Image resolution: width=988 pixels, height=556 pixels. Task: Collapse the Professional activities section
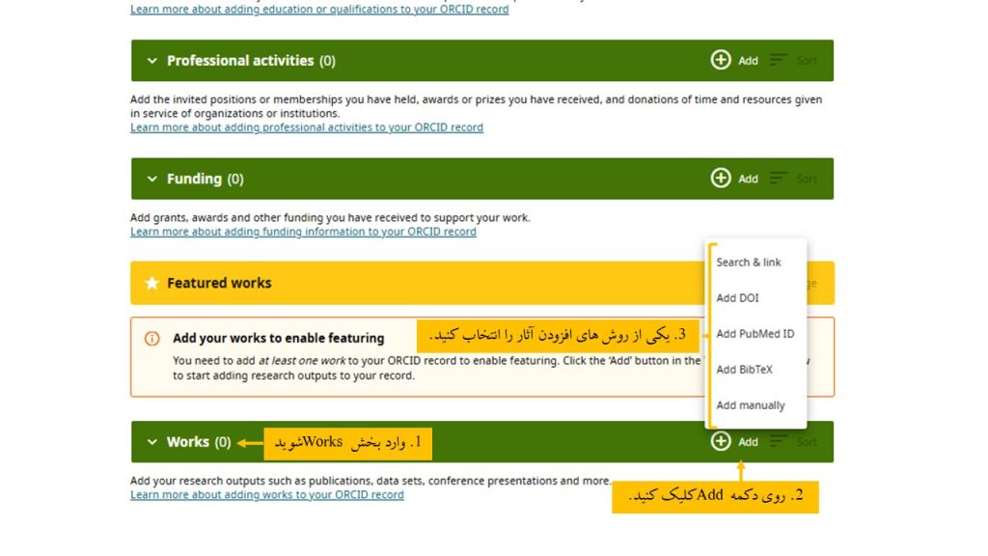[151, 59]
